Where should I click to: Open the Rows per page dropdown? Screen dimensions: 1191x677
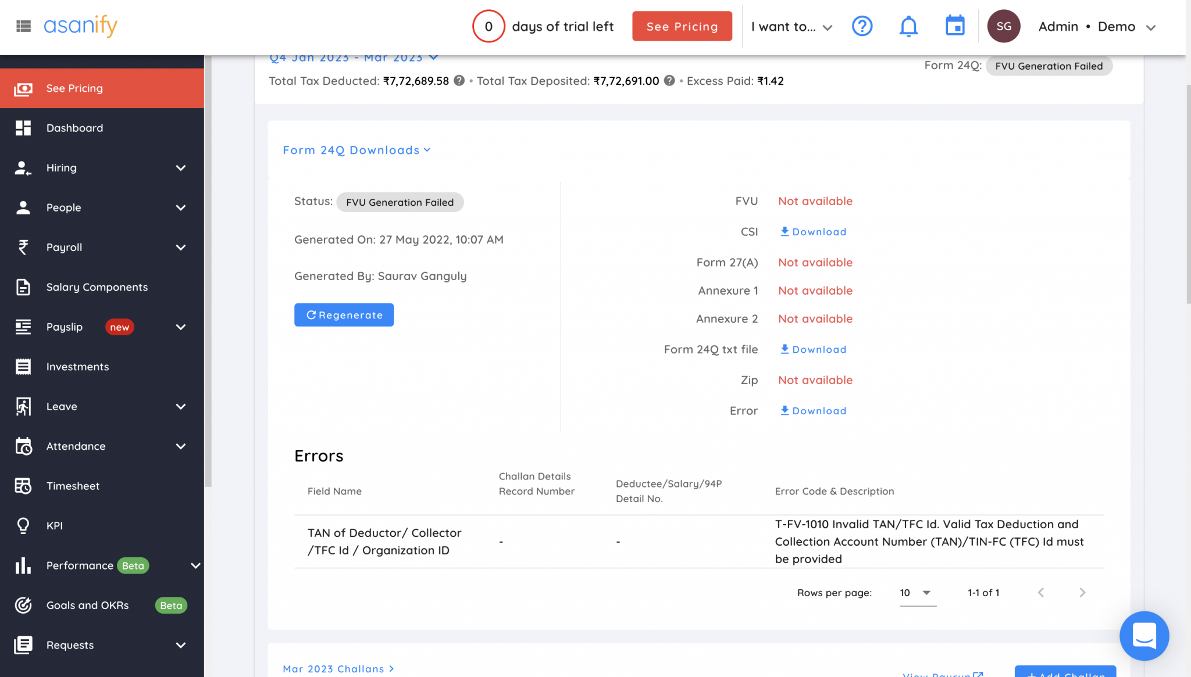[x=917, y=593]
